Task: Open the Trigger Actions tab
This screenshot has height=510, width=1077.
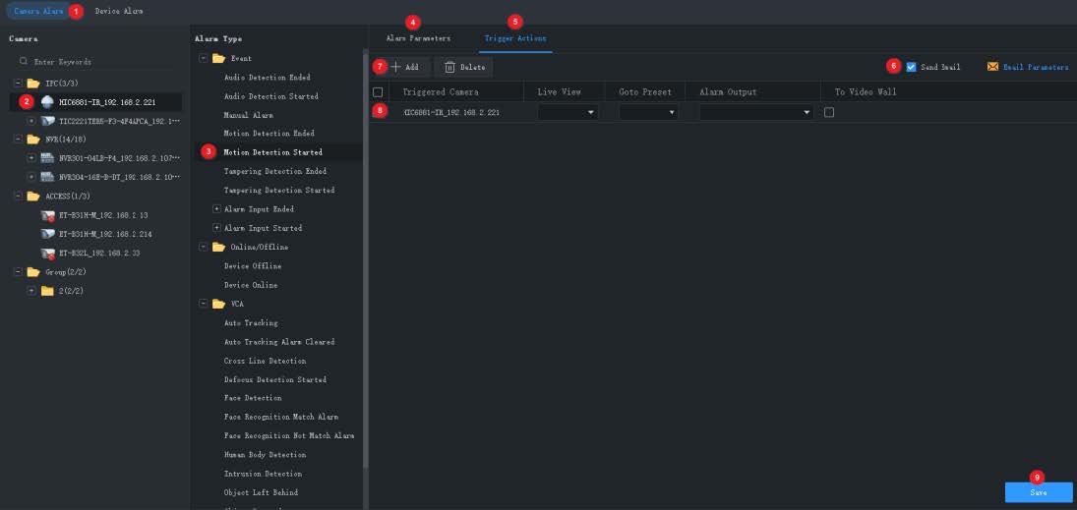Action: (x=515, y=38)
